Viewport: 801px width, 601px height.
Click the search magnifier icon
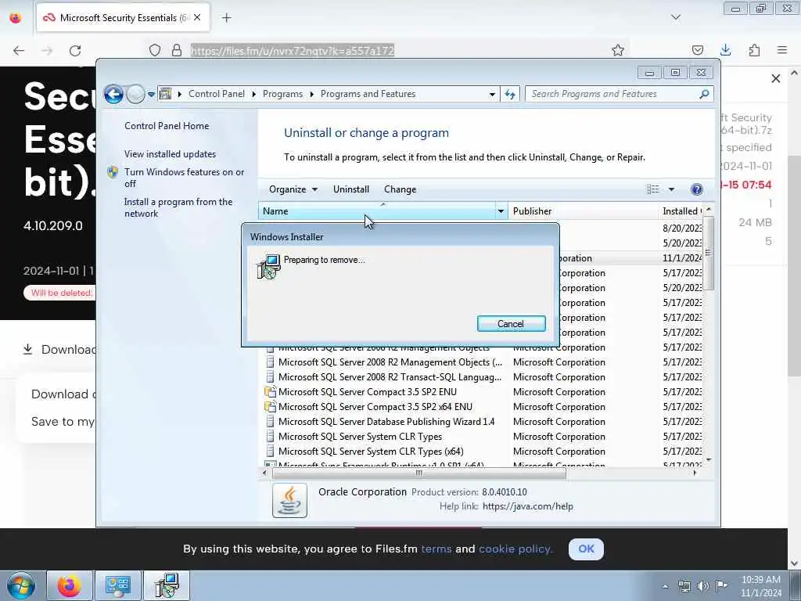(x=704, y=94)
